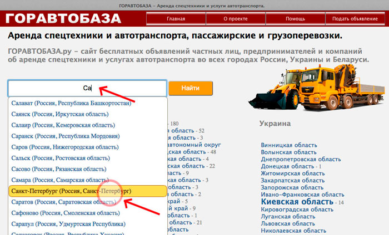The image size is (389, 235).
Task: Open Донецкая область link
Action: click(x=287, y=166)
